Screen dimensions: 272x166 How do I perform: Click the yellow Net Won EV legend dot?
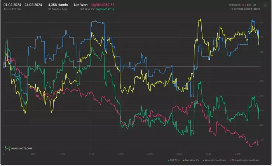click(183, 160)
